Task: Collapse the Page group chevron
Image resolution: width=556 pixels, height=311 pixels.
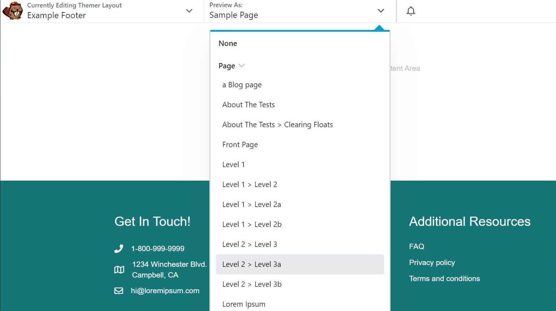Action: click(x=241, y=66)
